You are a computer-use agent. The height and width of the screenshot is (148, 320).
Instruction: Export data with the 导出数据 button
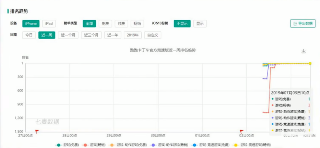click(303, 24)
